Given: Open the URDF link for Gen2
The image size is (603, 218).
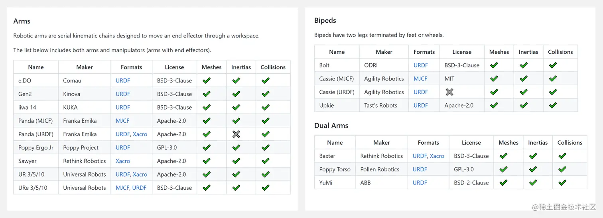Looking at the screenshot, I should tap(123, 94).
